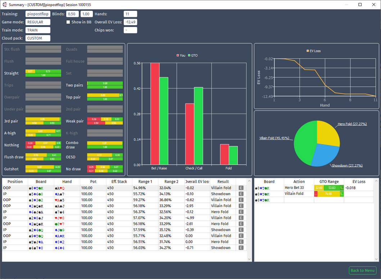Open E icon for hand J♥8♥ row
This screenshot has width=381, height=279.
[241, 218]
